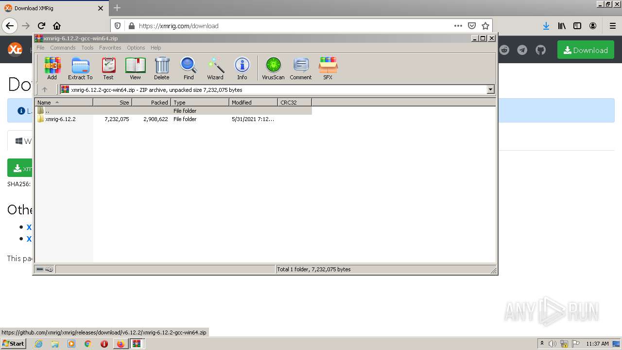622x350 pixels.
Task: Select the xmrig-6.12.2 folder row
Action: click(x=173, y=119)
